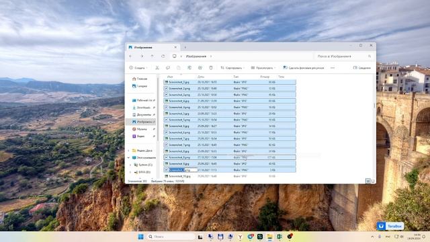The width and height of the screenshot is (430, 242).
Task: Select Изображения in the sidebar
Action: pos(141,122)
